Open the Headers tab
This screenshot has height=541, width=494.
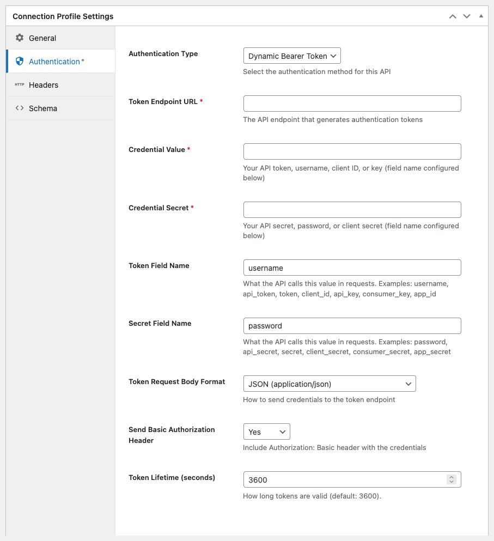[60, 84]
